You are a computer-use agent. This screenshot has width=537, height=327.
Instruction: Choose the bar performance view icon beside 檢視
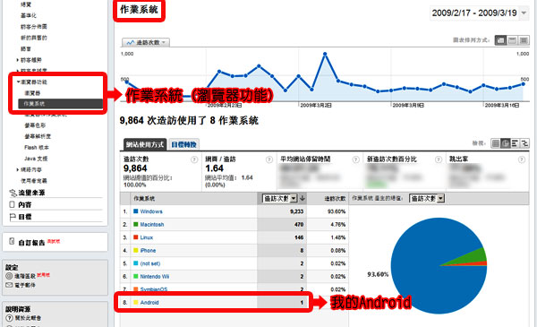[x=515, y=143]
